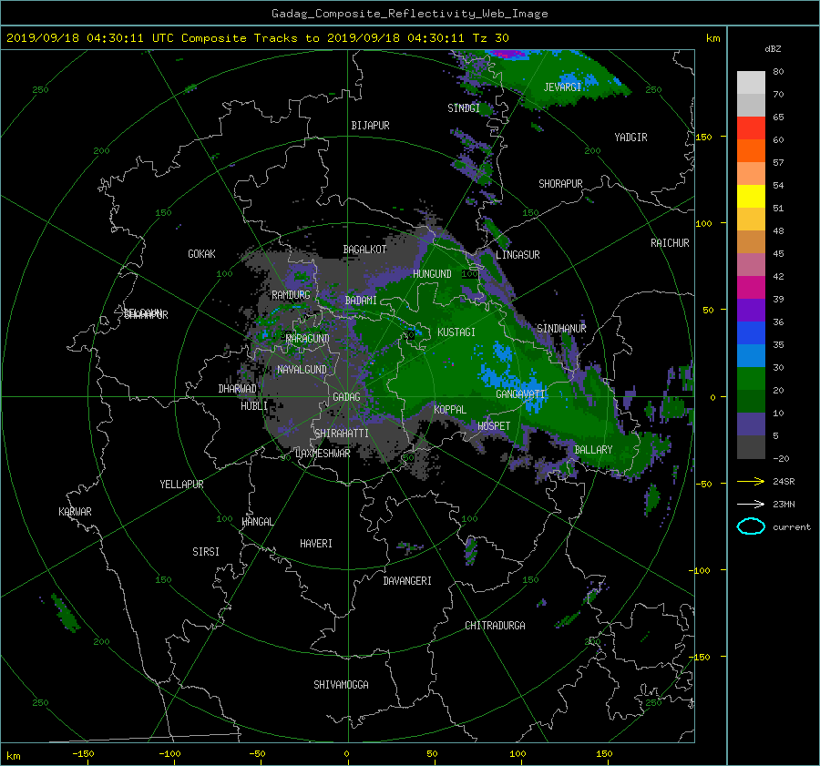This screenshot has height=766, width=820.
Task: Click the RAICHUR city label
Action: click(x=670, y=243)
